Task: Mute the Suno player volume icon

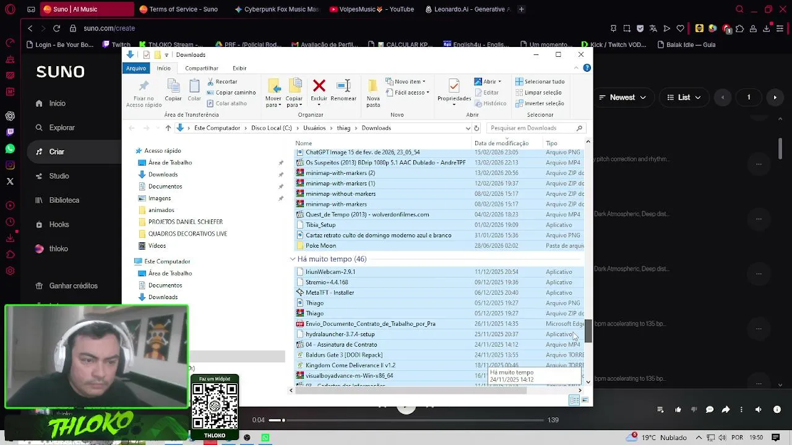Action: coord(758,409)
